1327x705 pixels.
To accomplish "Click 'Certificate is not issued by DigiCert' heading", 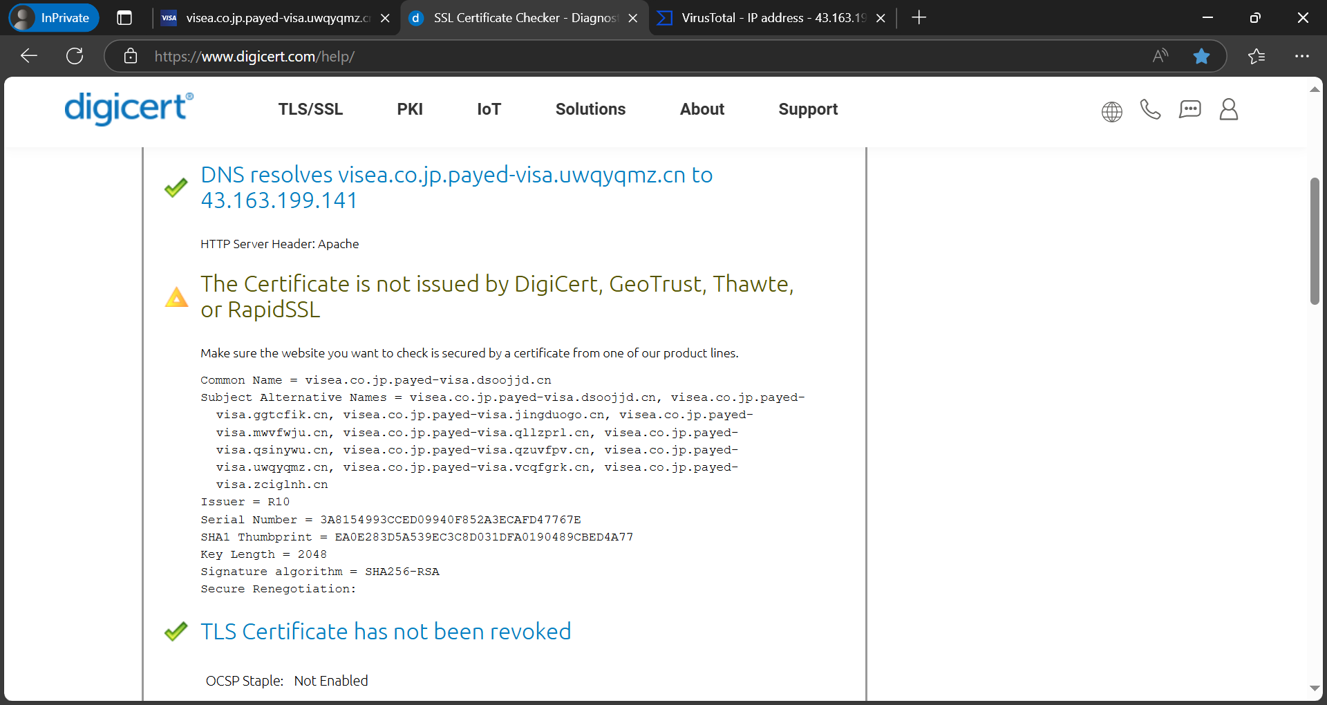I will pos(497,297).
